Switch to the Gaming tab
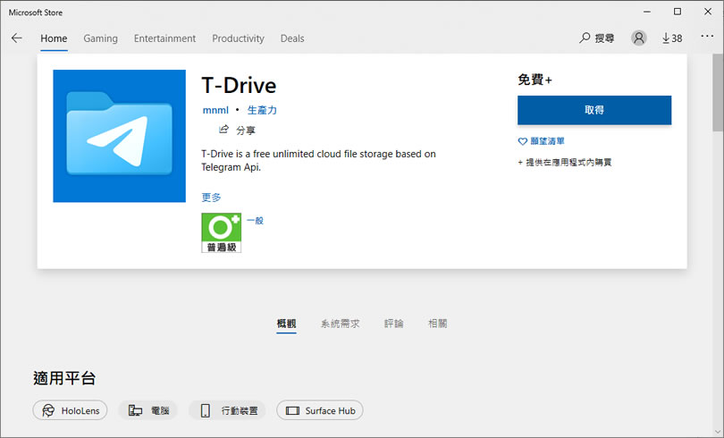 coord(100,38)
